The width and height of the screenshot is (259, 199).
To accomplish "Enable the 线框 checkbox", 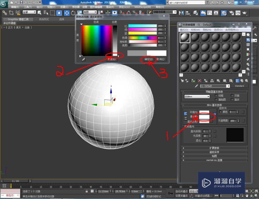I will click(x=217, y=95).
